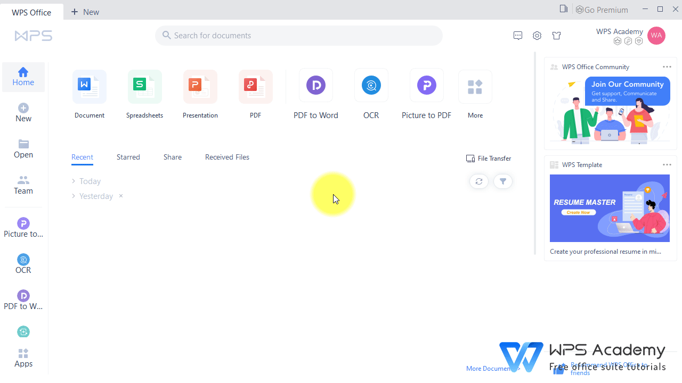Switch to the Starred tab
Image resolution: width=682 pixels, height=383 pixels.
pyautogui.click(x=128, y=157)
